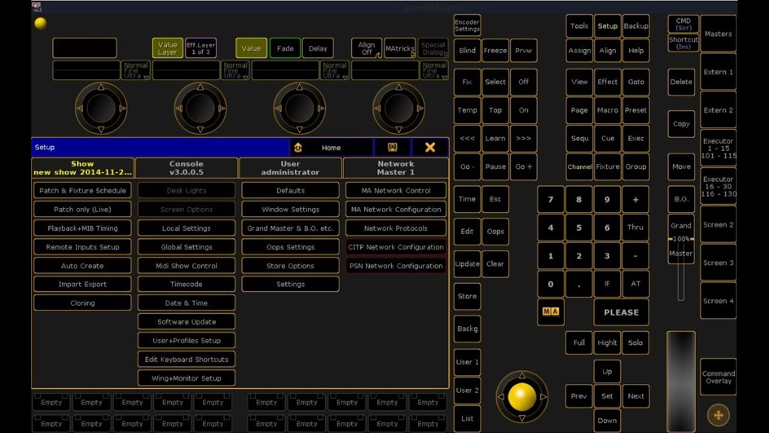Open Import Export in Show tab
Viewport: 769px width, 433px height.
pos(82,284)
